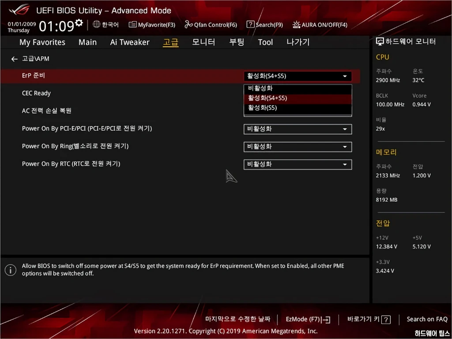Image resolution: width=452 pixels, height=339 pixels.
Task: Click the 3.424 V reading
Action: coord(385,271)
